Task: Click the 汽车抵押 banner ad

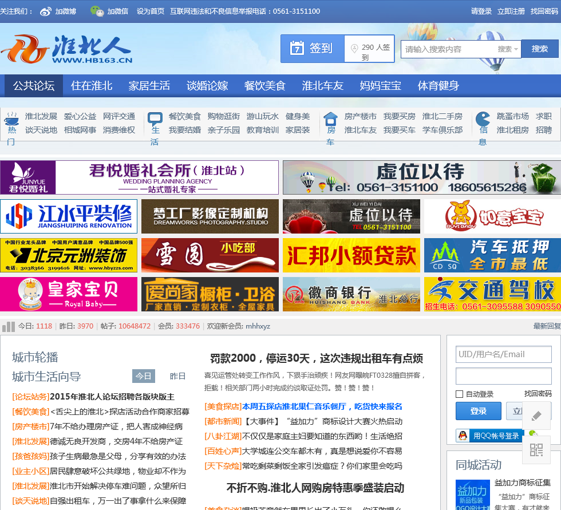Action: click(492, 255)
